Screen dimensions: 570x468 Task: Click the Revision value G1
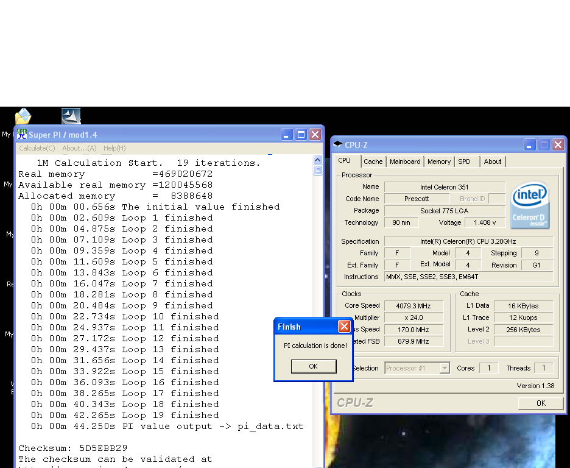coord(537,265)
